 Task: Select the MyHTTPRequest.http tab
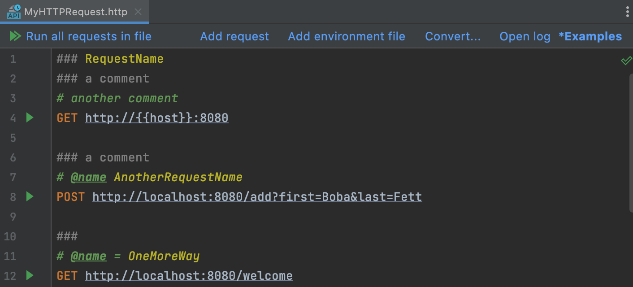(76, 12)
